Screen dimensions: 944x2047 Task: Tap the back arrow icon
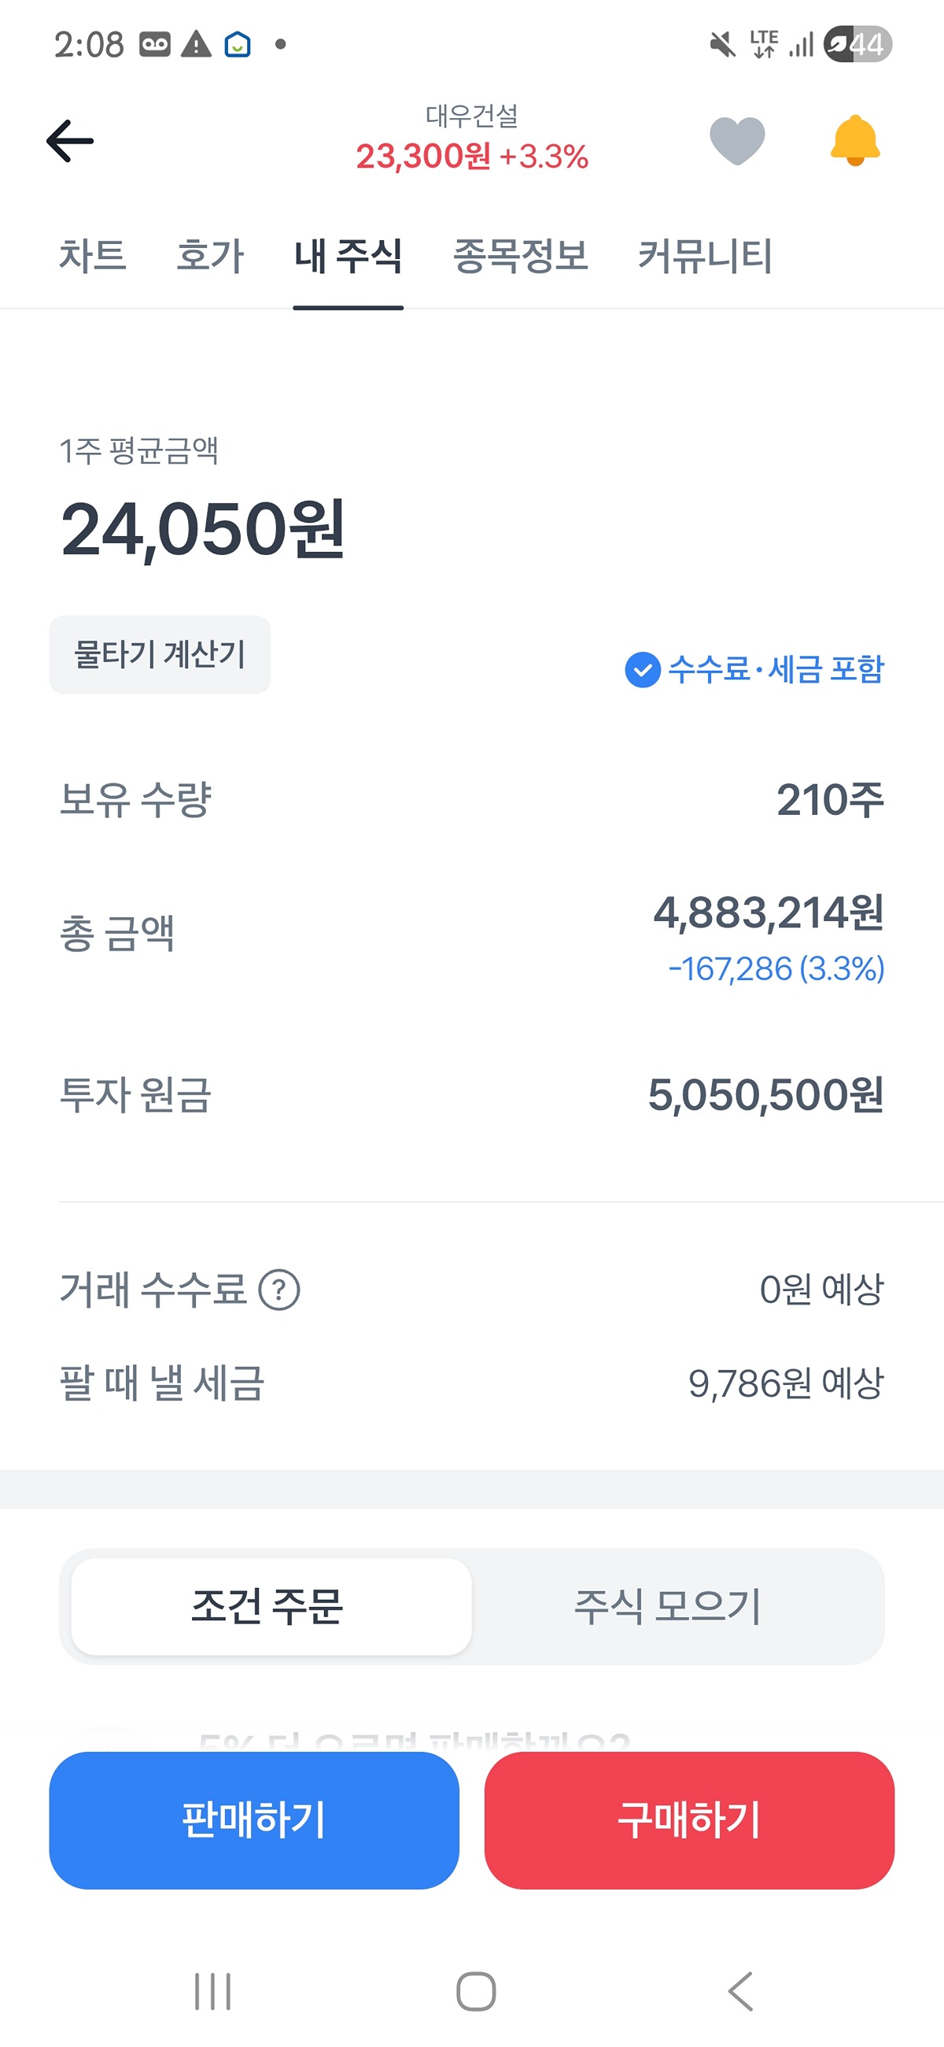coord(70,142)
